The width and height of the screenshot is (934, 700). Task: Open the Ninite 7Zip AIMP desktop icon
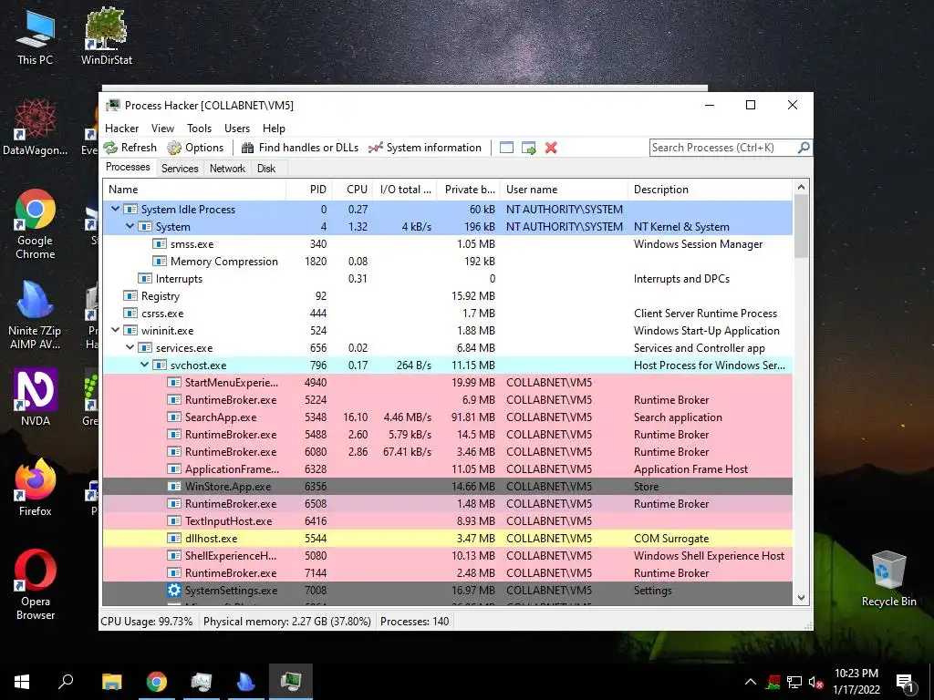coord(35,314)
